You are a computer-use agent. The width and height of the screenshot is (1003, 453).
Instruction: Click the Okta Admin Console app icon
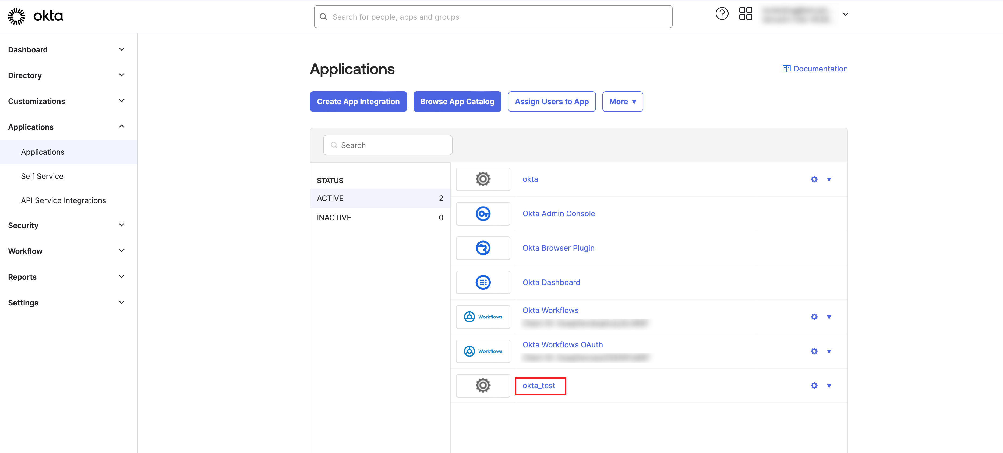[x=483, y=214]
